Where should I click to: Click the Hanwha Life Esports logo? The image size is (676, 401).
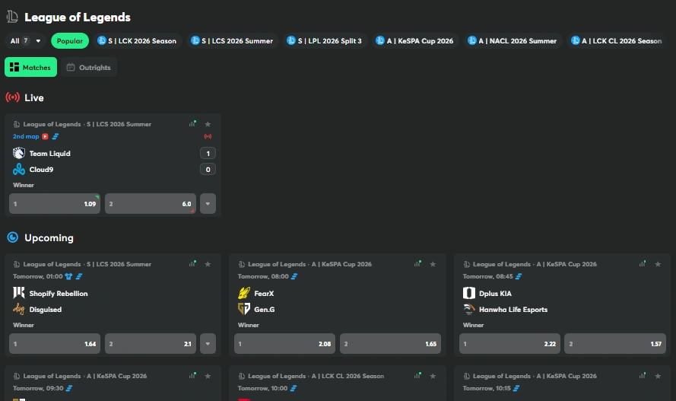click(469, 309)
